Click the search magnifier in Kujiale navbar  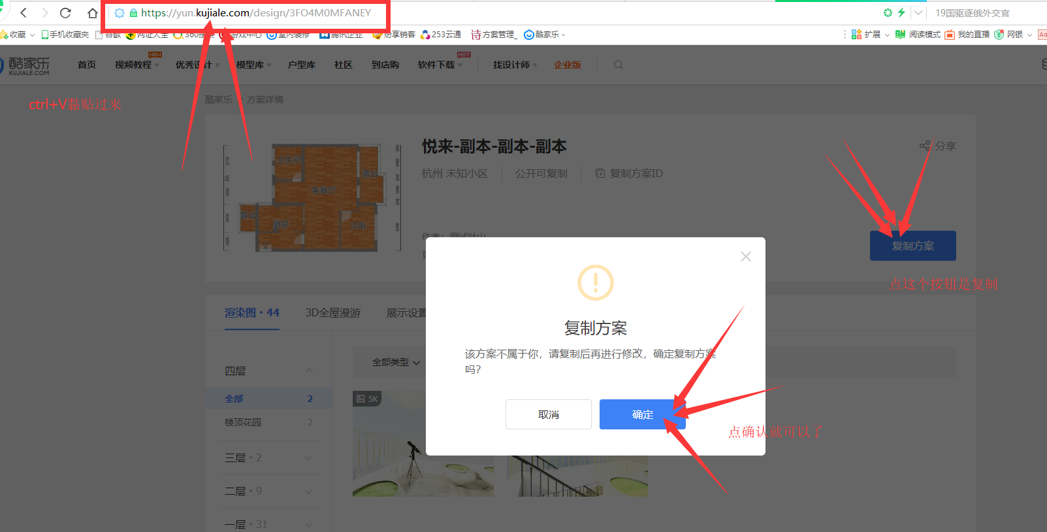(619, 65)
